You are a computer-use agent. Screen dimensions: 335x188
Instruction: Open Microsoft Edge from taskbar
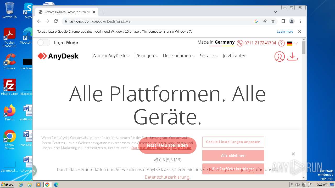click(56, 185)
